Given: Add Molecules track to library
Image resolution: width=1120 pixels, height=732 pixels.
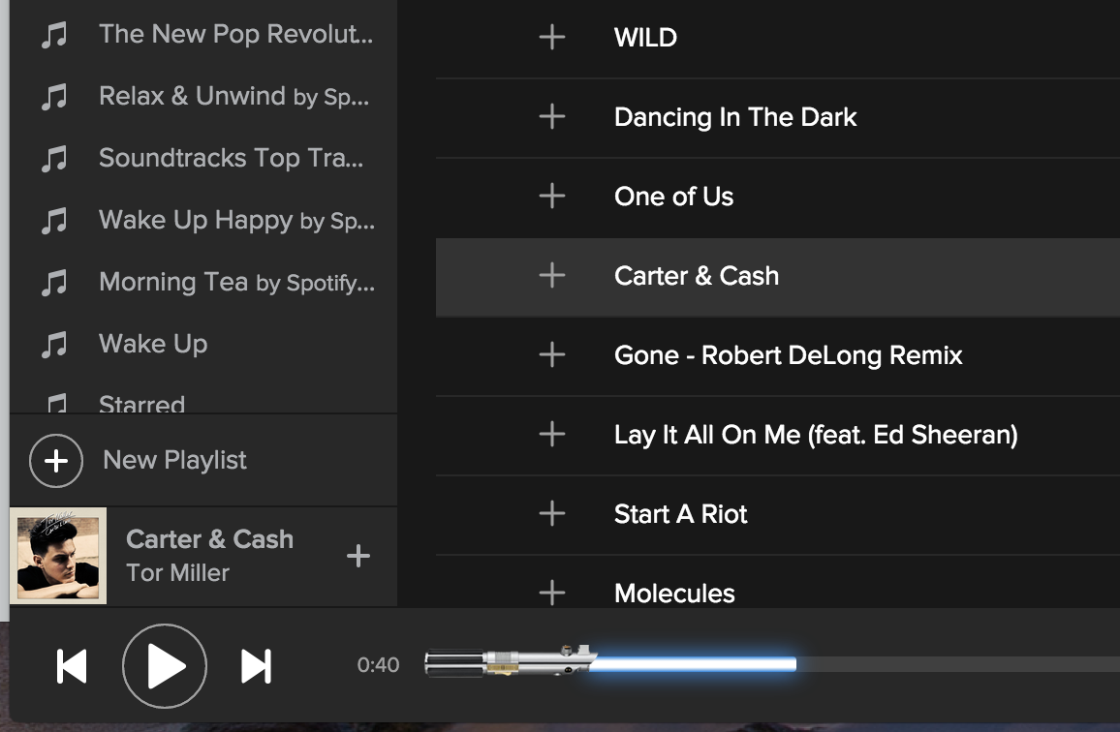Looking at the screenshot, I should click(x=552, y=593).
